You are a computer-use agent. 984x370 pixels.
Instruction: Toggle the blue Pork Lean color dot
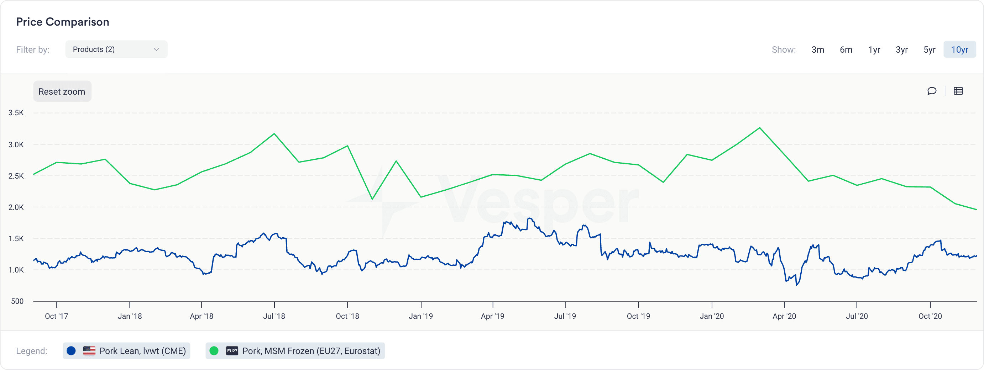(71, 350)
